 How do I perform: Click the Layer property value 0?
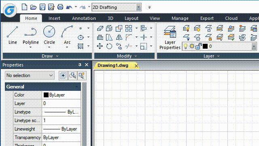[x=61, y=103]
